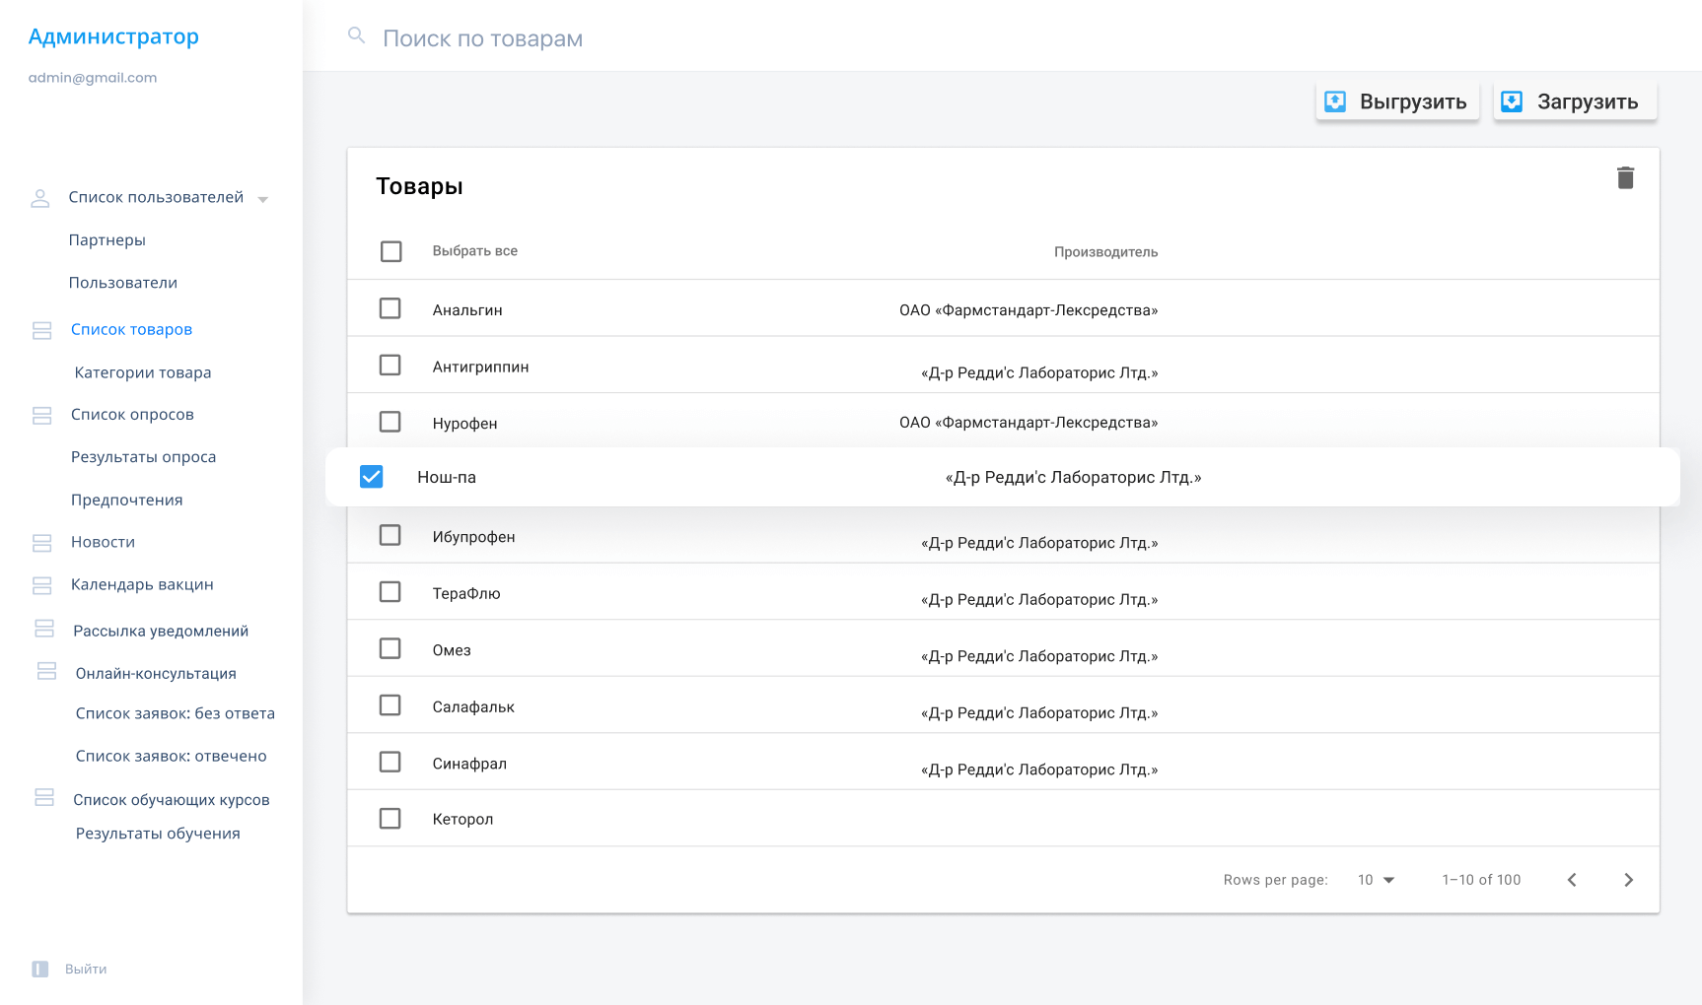The width and height of the screenshot is (1702, 1005).
Task: Click the Нош-па product name
Action: (447, 477)
